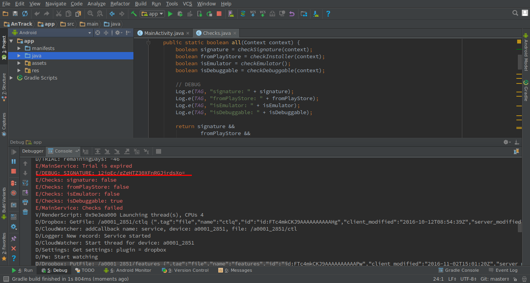Expand the manifests folder
This screenshot has height=283, width=530.
[19, 49]
